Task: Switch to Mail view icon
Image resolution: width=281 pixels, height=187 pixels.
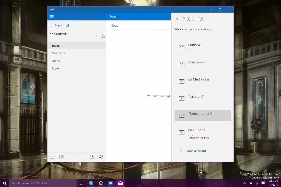Action: [x=52, y=157]
